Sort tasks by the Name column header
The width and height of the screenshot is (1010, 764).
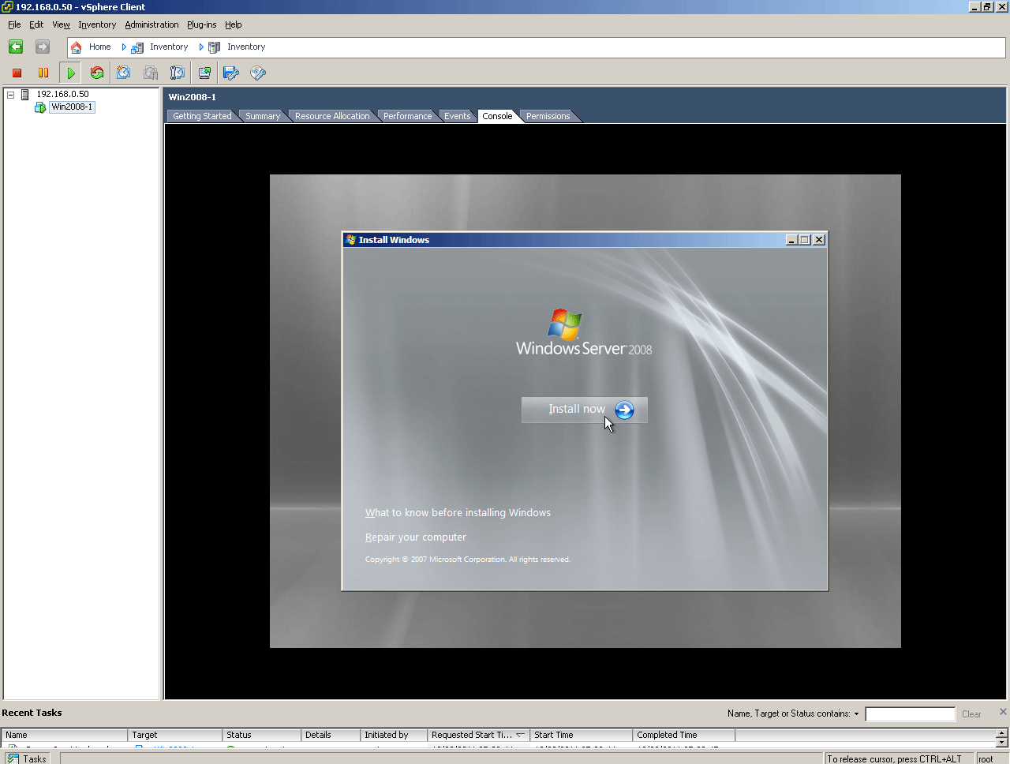click(65, 735)
